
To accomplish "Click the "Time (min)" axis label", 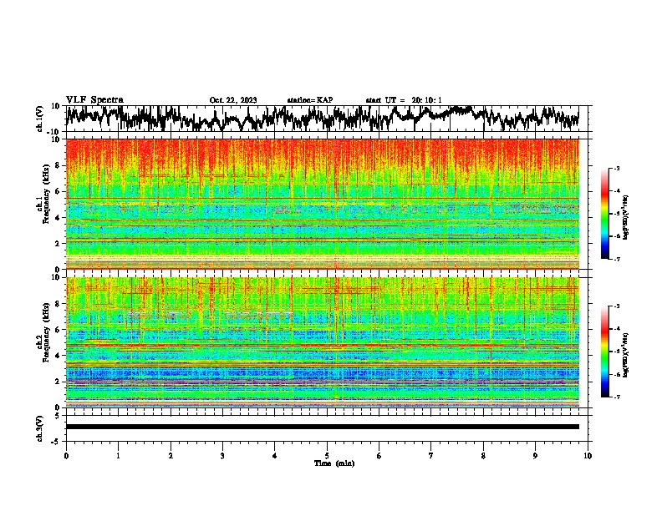I will [334, 463].
